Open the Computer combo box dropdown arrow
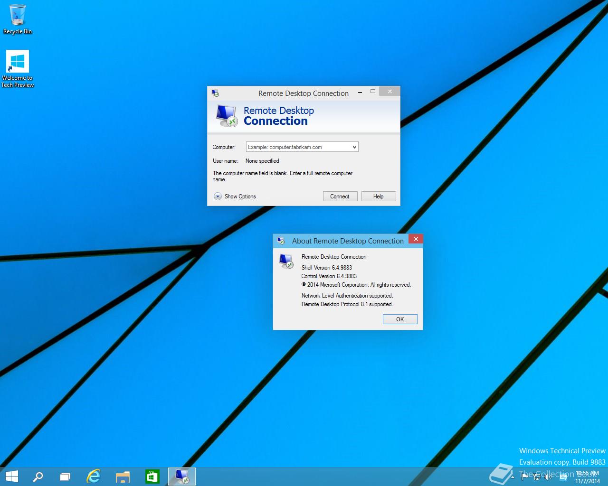The width and height of the screenshot is (608, 486). point(354,147)
